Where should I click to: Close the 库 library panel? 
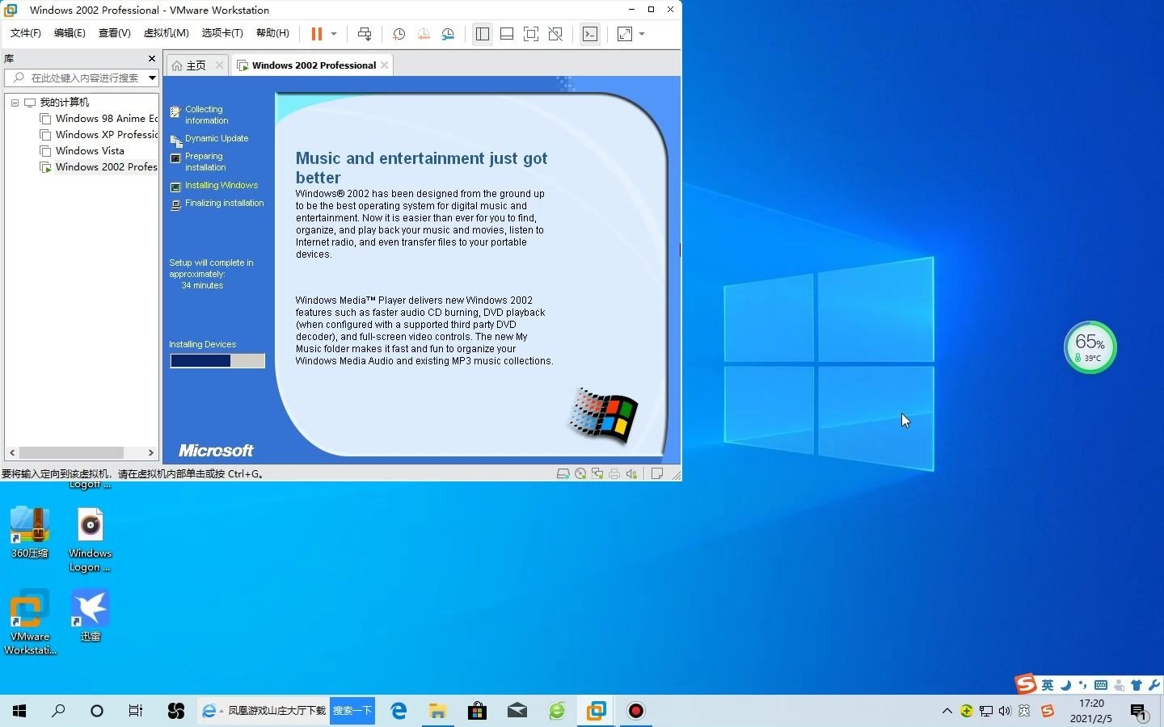click(152, 58)
